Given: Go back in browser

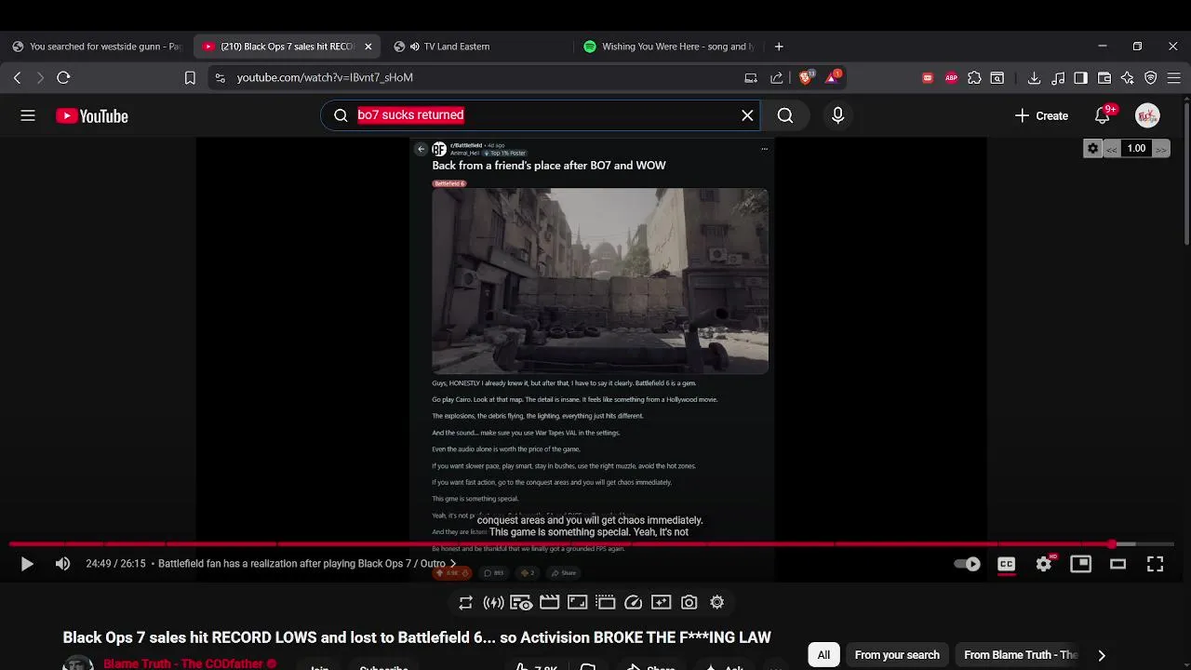Looking at the screenshot, I should [17, 78].
